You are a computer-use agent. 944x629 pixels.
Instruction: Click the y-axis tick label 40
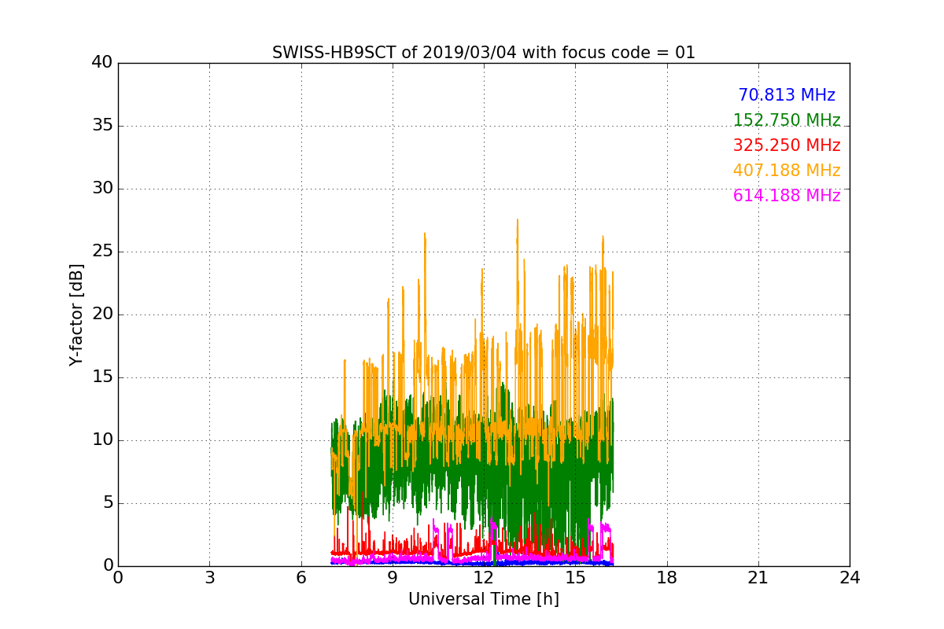tap(102, 63)
